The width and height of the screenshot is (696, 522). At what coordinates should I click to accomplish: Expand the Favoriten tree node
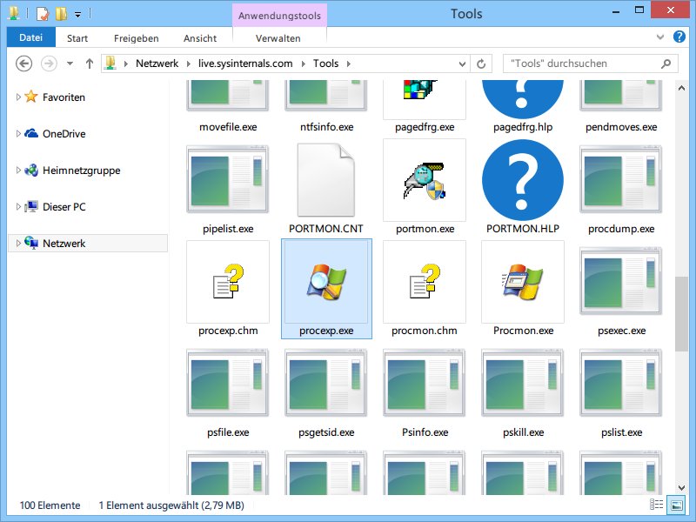(18, 97)
